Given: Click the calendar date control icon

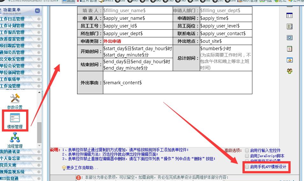Looking at the screenshot, I should click(x=289, y=49).
